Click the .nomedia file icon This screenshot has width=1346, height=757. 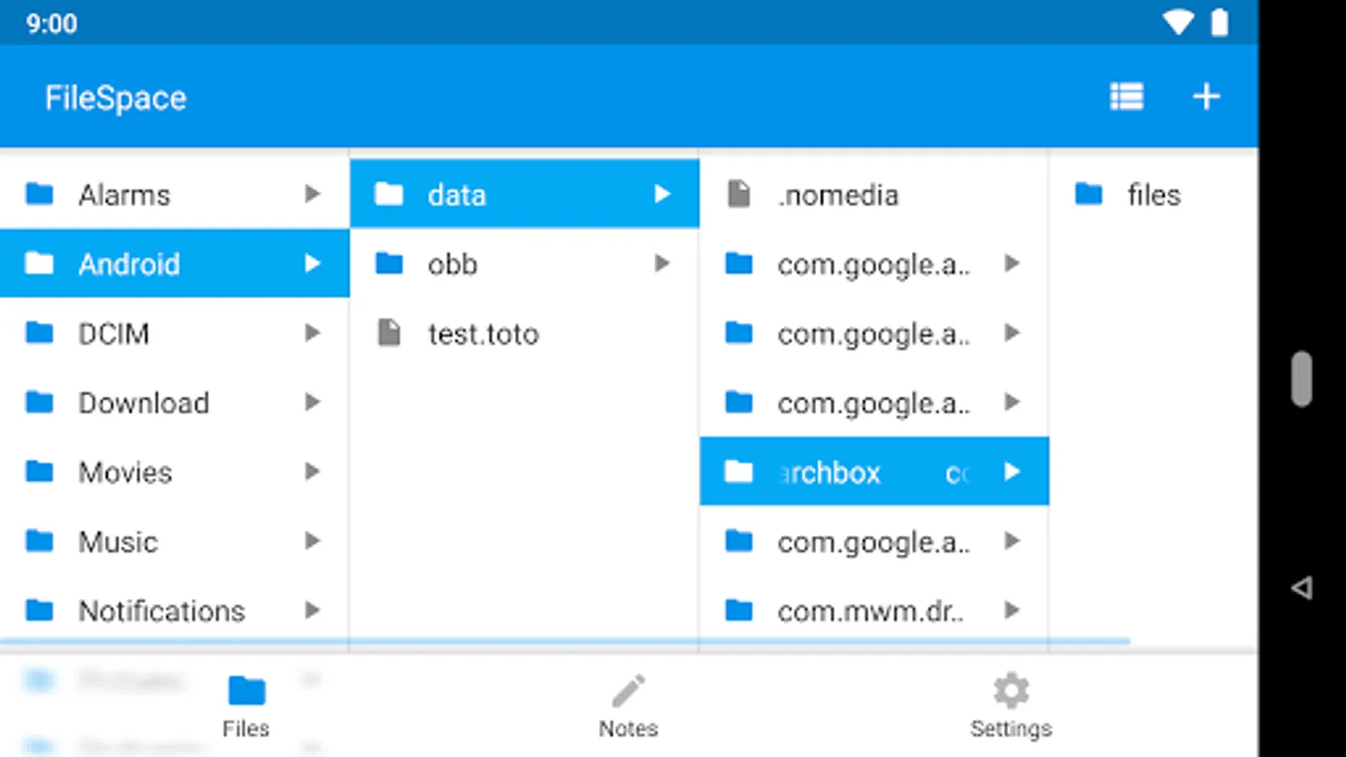click(739, 194)
